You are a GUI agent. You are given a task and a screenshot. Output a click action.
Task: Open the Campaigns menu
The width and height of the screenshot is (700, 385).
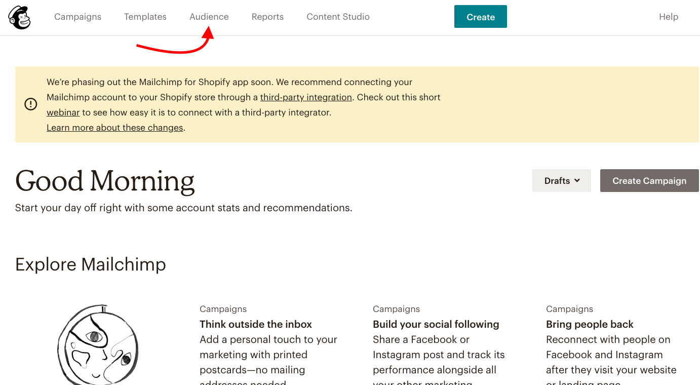tap(78, 17)
